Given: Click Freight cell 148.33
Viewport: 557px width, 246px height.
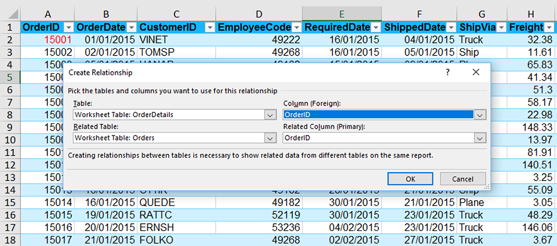Looking at the screenshot, I should coord(531,127).
